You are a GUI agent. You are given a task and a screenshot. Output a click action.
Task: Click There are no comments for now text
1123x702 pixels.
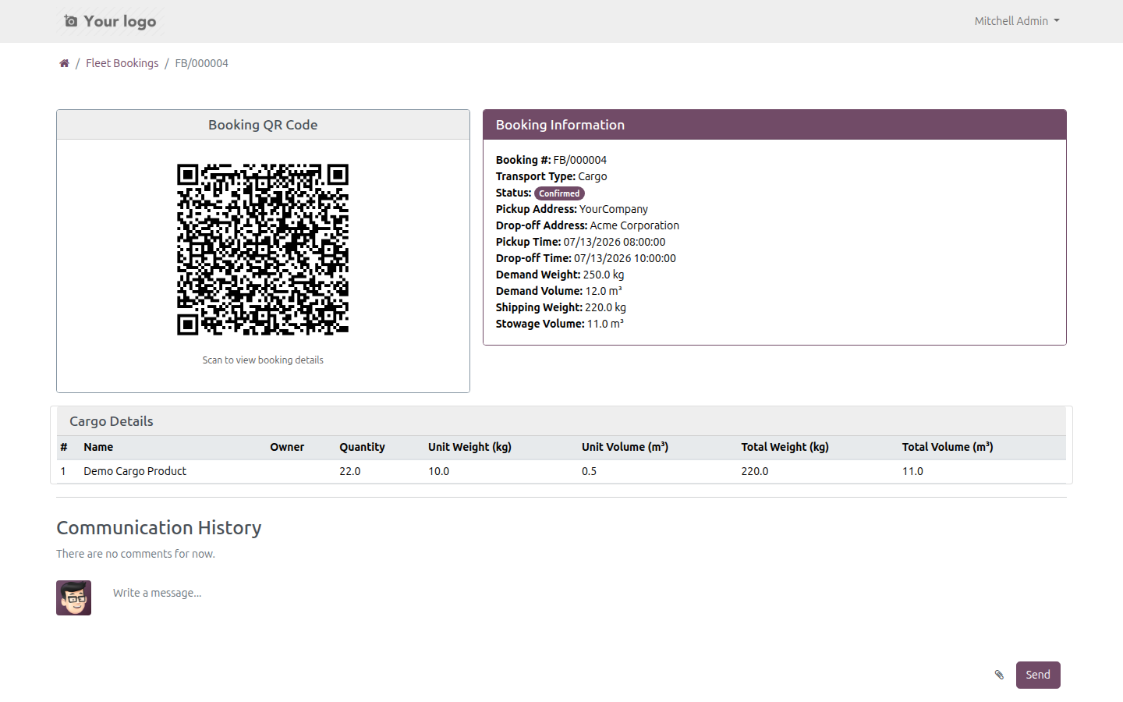[x=136, y=554]
